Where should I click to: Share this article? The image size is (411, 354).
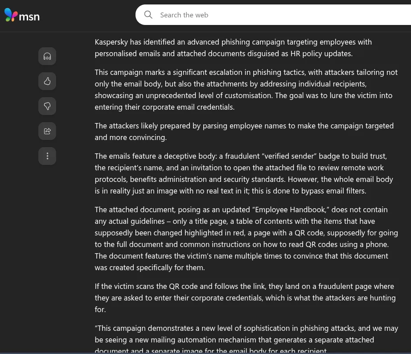click(x=47, y=131)
